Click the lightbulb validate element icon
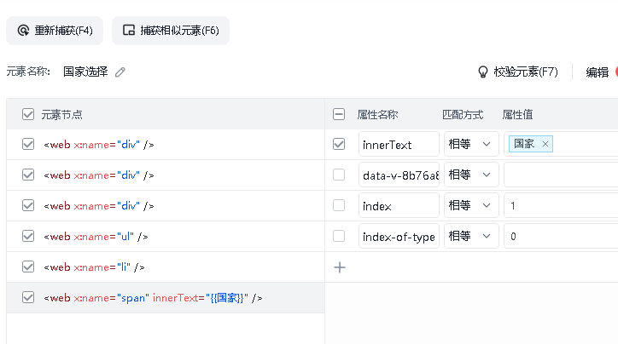The height and width of the screenshot is (344, 618). [x=483, y=72]
